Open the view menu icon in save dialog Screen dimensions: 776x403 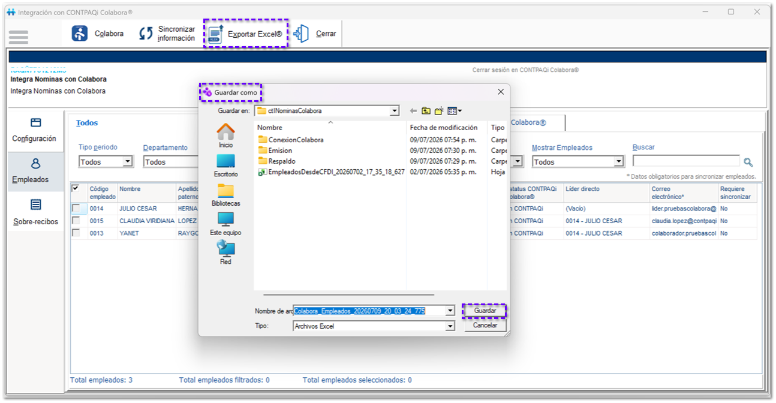point(454,111)
